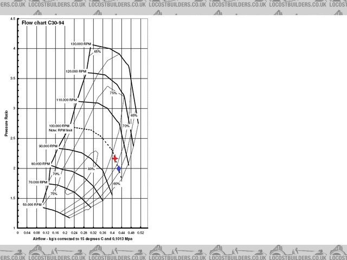Select the 50.000 RPM label
This screenshot has height=260, width=347.
click(x=32, y=205)
